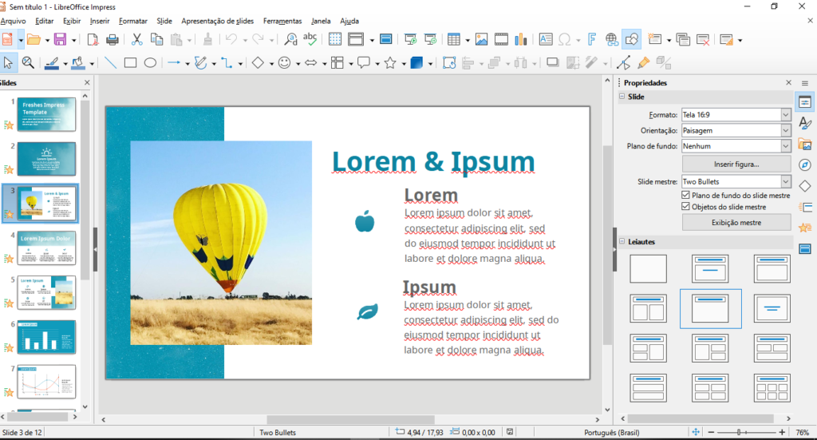Collapse the Leiautes section
The image size is (817, 440).
622,241
